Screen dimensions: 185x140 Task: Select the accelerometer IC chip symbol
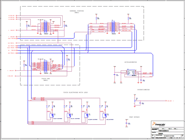[131, 72]
